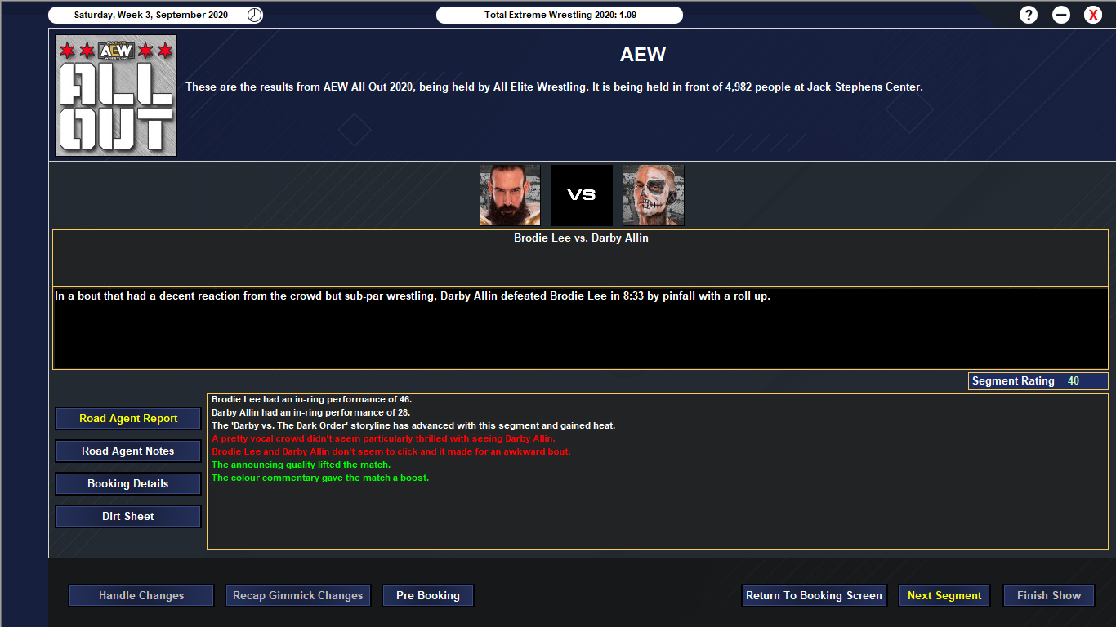This screenshot has width=1116, height=627.
Task: Open Recap Gimmick Changes
Action: [x=298, y=596]
